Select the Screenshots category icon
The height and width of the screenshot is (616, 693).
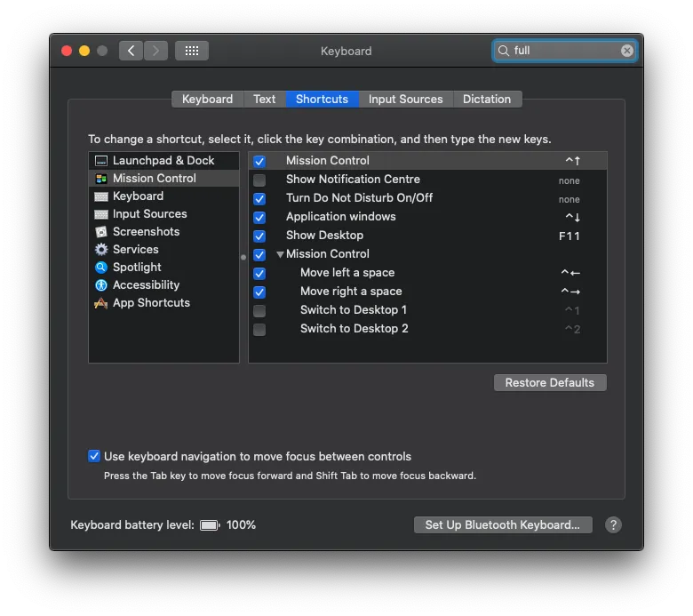coord(101,232)
